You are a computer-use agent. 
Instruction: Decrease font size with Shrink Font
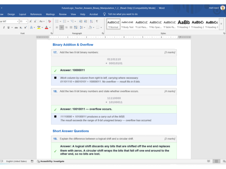click(x=35, y=21)
